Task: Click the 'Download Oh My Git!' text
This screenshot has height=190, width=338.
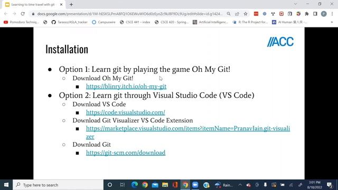Action: (103, 78)
